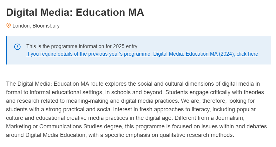The image size is (276, 147).
Task: Click the Digital Media: Education MA heading
Action: pos(75,12)
